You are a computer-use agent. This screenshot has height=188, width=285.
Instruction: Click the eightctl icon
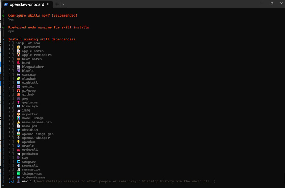click(18, 83)
